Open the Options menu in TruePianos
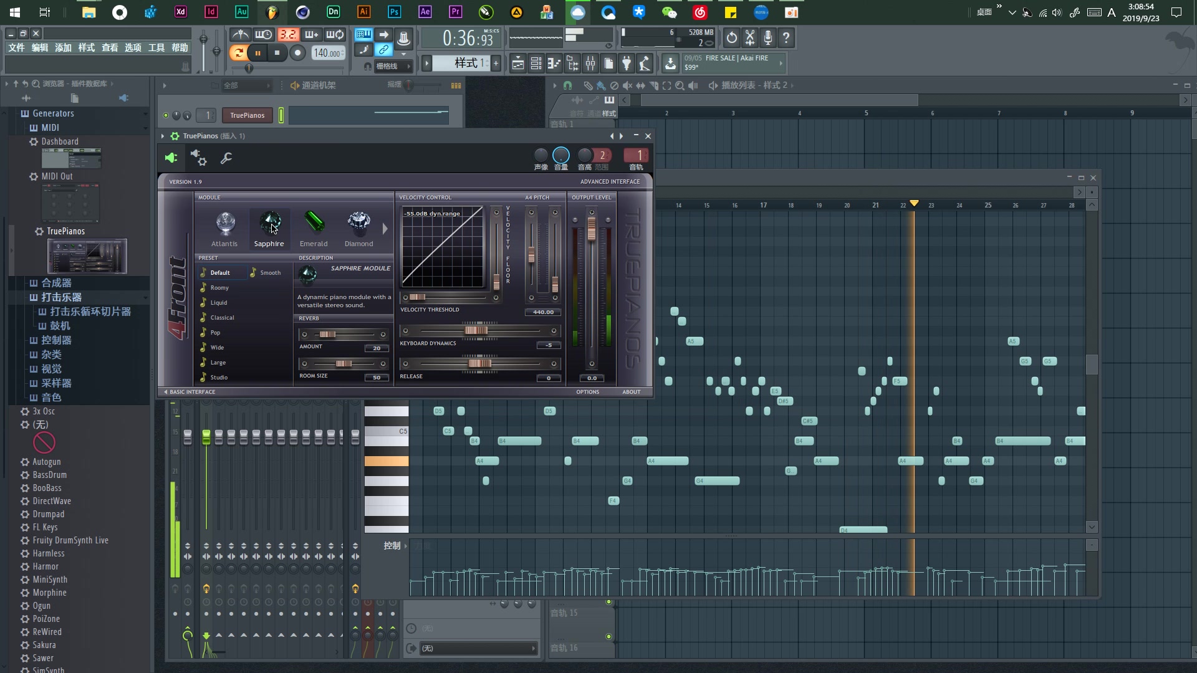This screenshot has height=673, width=1197. [x=587, y=391]
